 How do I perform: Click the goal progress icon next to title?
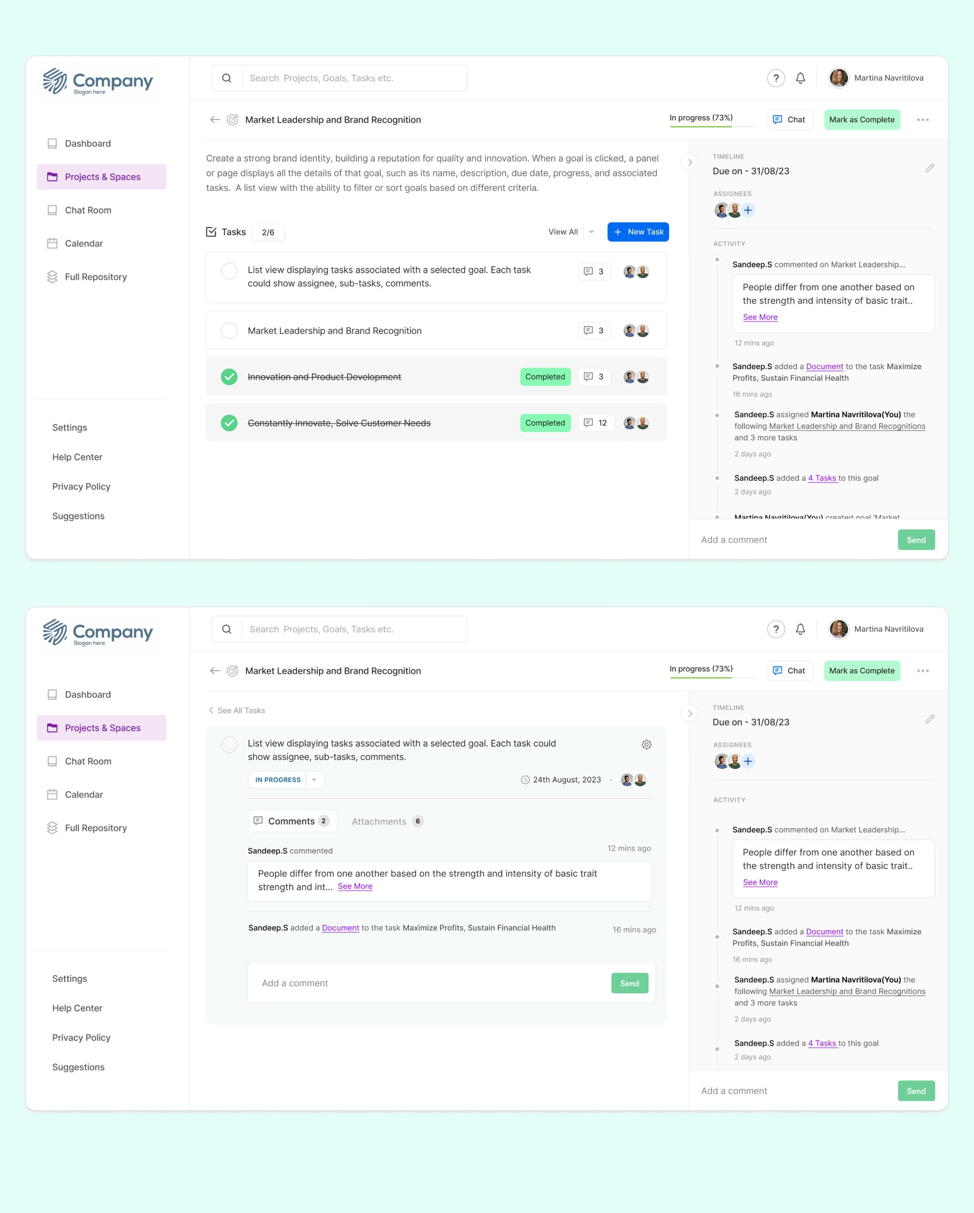[233, 119]
